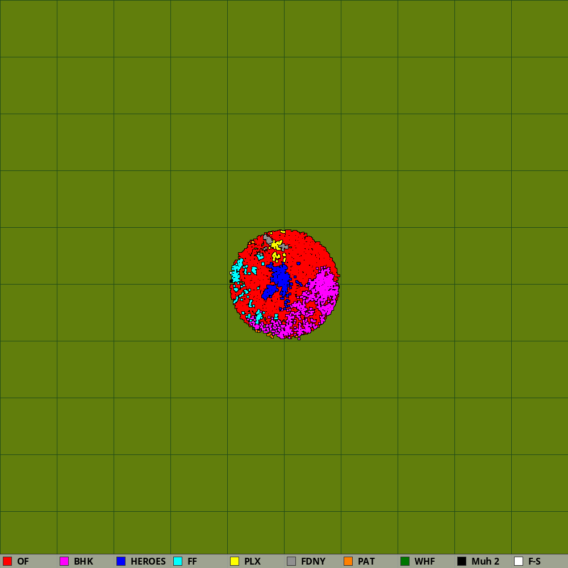This screenshot has height=568, width=568.
Task: Select the PAT legend label
Action: coord(366,561)
